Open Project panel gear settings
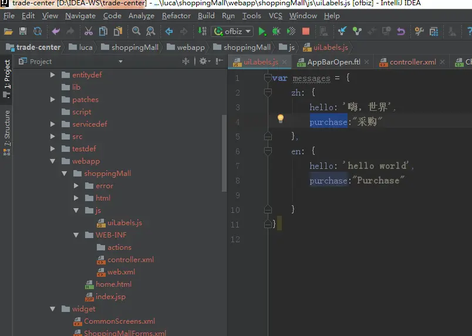This screenshot has height=336, width=472. tap(205, 62)
